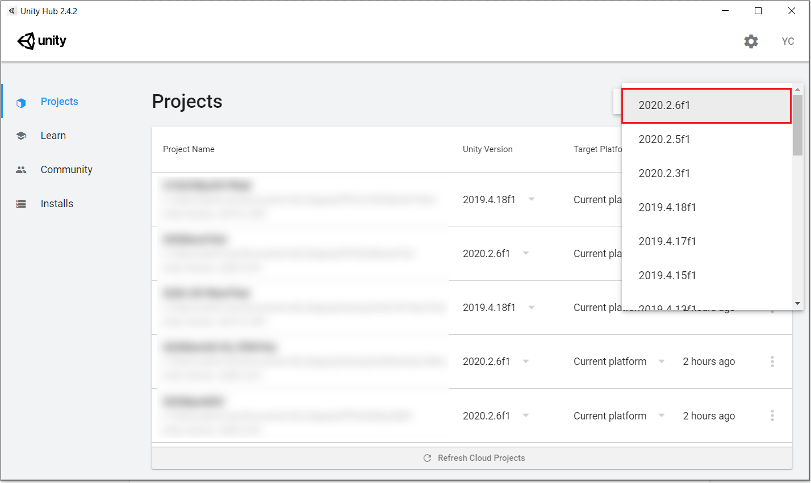Open the YC account menu
Viewport: 811px width, 483px height.
788,41
